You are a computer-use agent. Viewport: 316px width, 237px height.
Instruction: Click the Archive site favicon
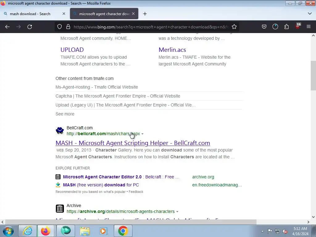[x=60, y=208]
